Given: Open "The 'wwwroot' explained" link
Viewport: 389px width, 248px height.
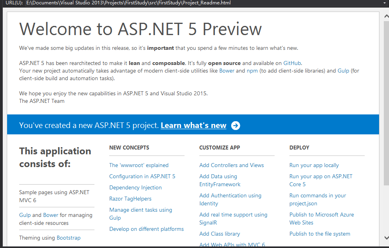Looking at the screenshot, I should (x=139, y=165).
